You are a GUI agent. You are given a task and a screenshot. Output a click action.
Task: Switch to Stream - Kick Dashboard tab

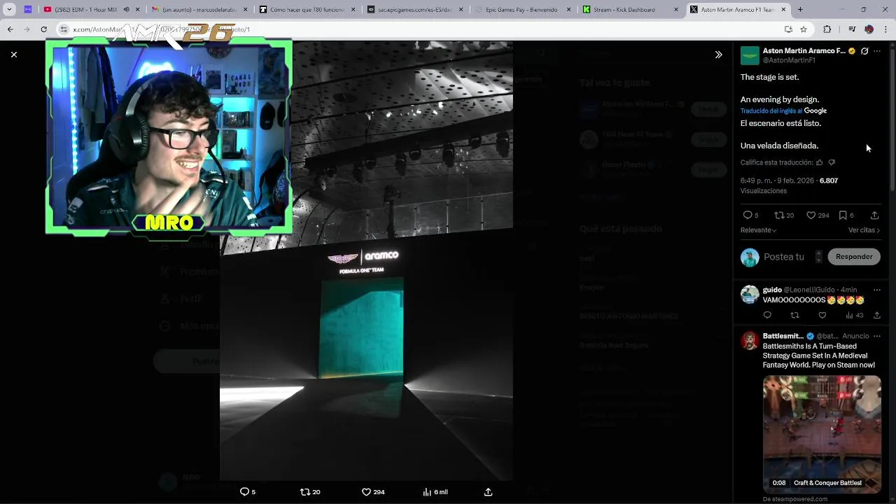point(630,10)
